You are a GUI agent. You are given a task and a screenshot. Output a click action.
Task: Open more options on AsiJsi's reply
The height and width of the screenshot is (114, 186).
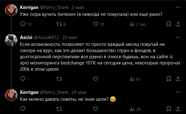178,37
